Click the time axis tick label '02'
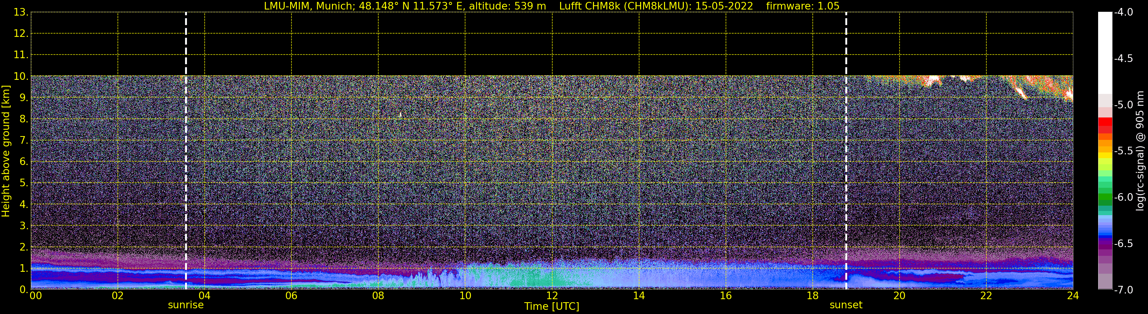The image size is (1148, 314). (x=118, y=296)
